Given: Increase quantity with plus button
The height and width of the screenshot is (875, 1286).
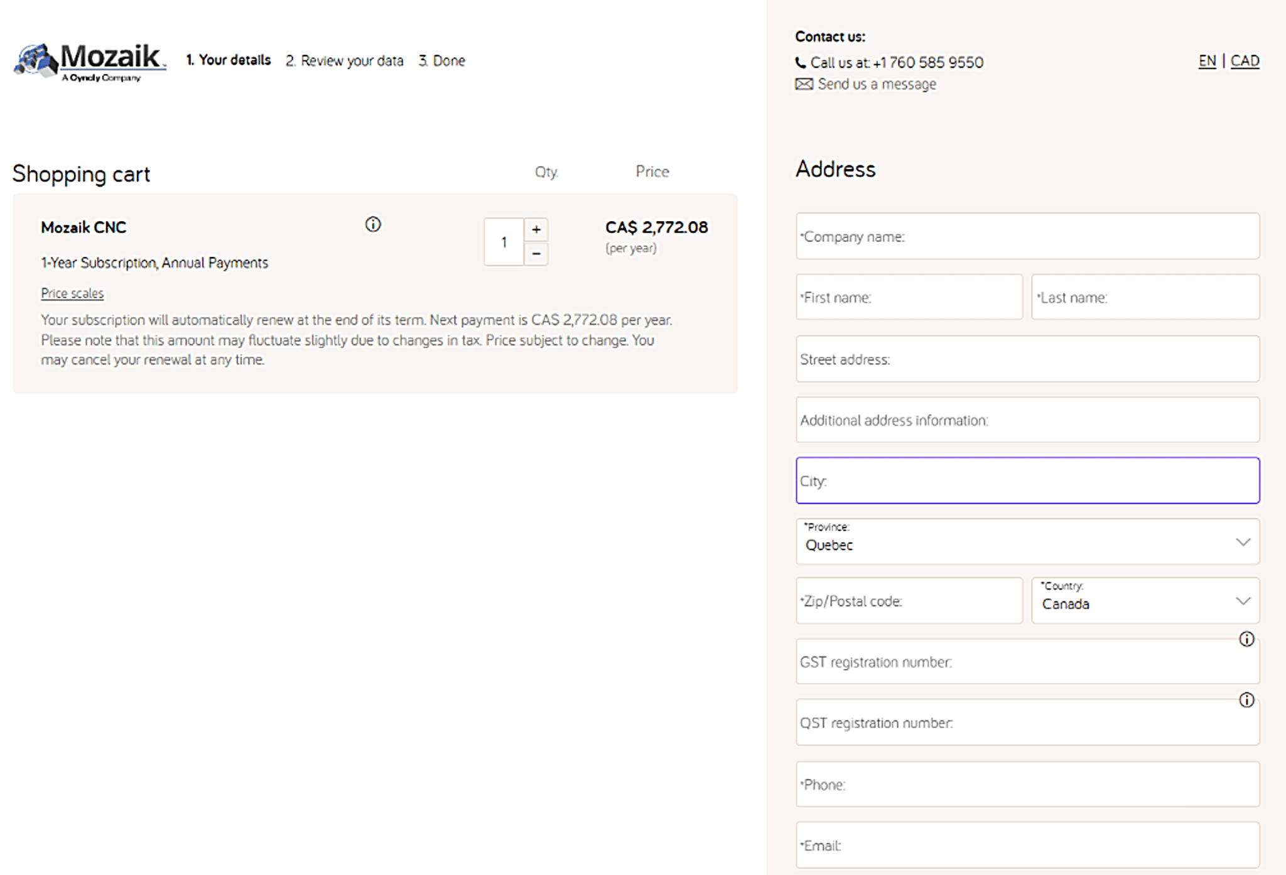Looking at the screenshot, I should point(536,230).
